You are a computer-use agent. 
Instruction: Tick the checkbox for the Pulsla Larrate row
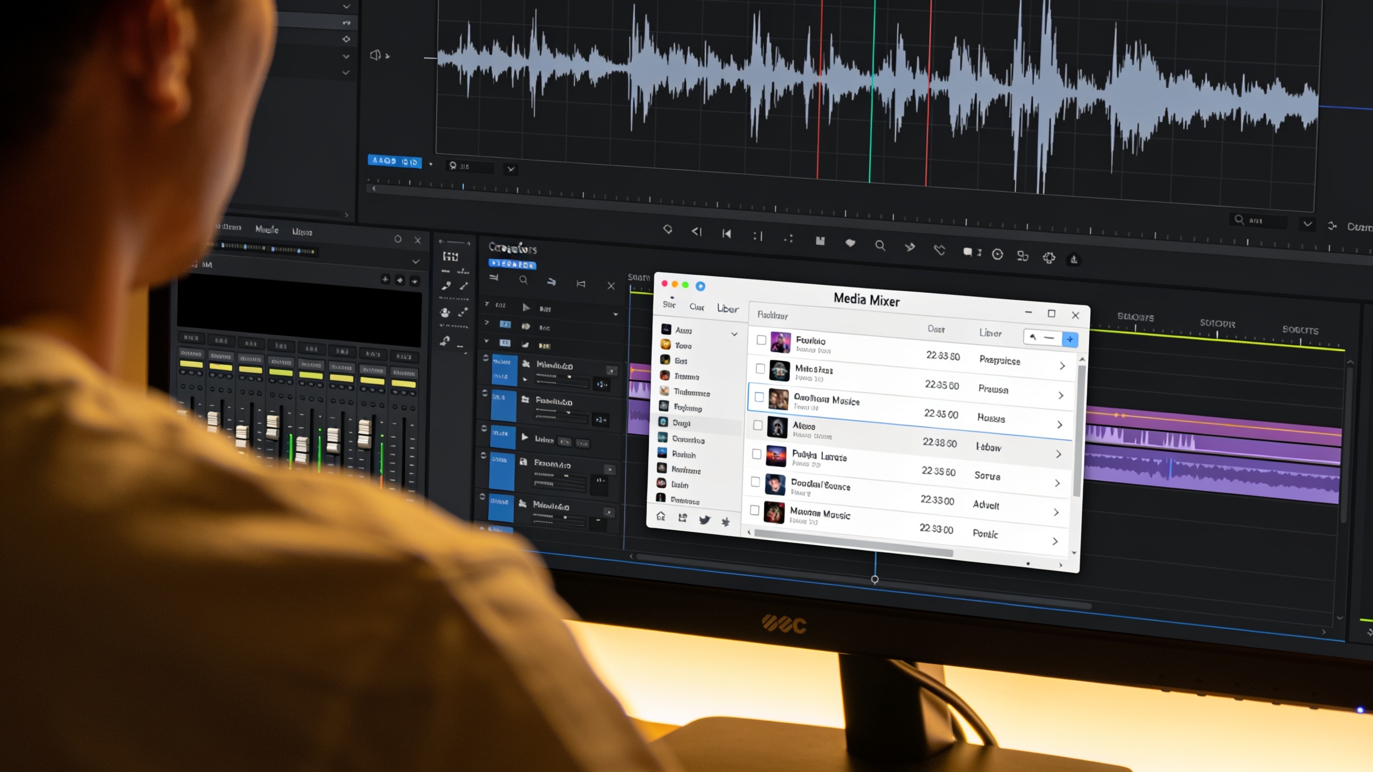(757, 454)
